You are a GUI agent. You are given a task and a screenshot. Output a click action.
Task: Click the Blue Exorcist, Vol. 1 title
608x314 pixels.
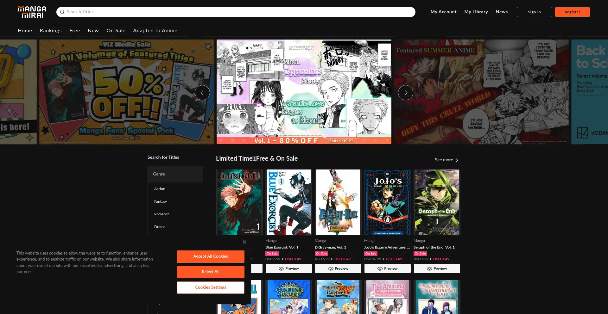282,247
